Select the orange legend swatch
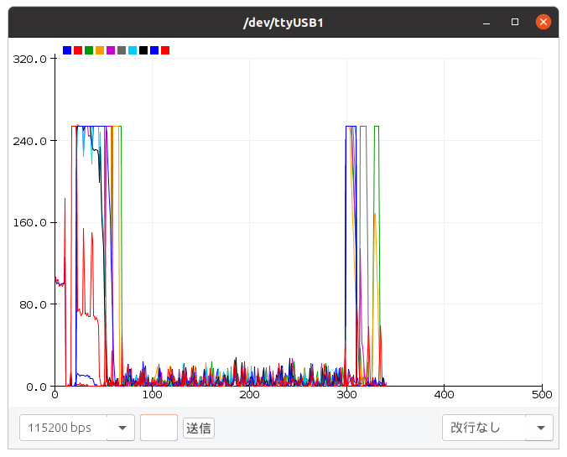The width and height of the screenshot is (567, 457). pyautogui.click(x=100, y=50)
